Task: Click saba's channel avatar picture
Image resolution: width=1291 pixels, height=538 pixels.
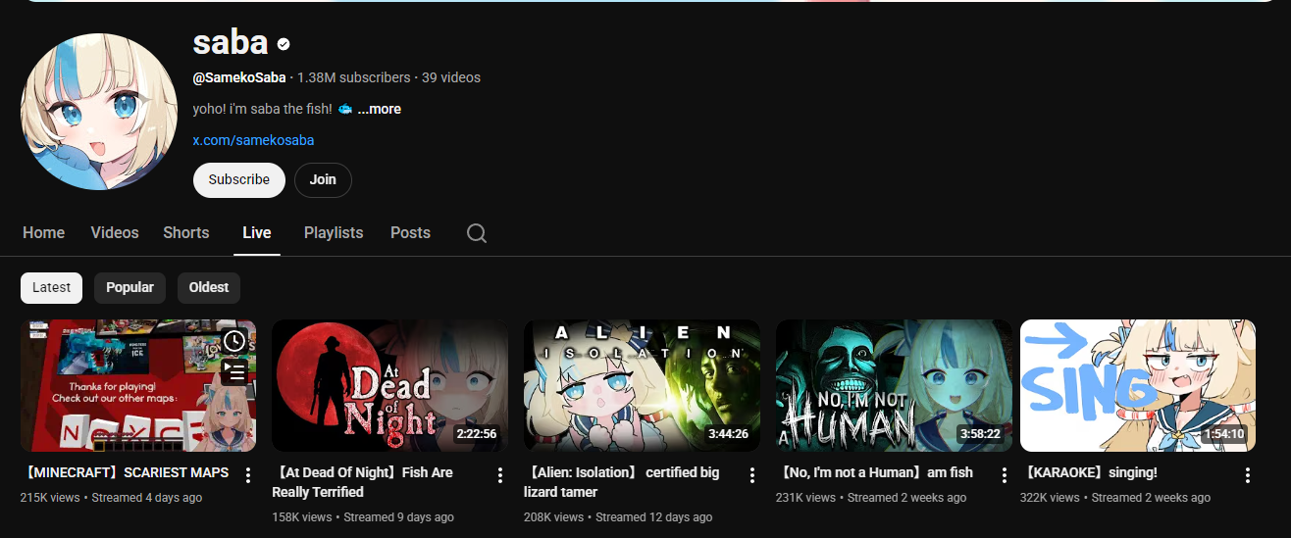Action: point(98,112)
